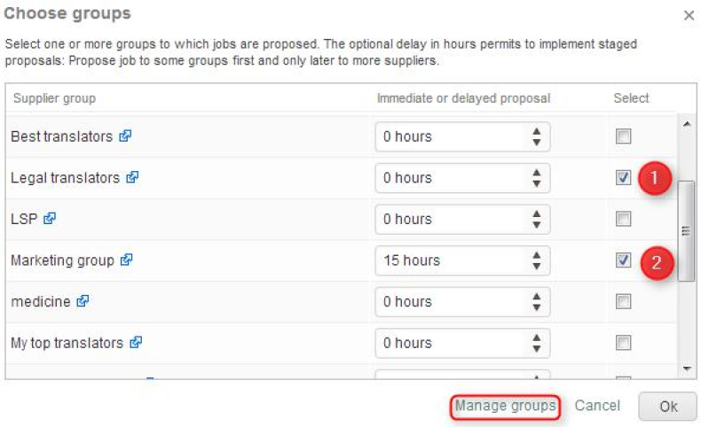Uncheck the Marketing group checkbox
The height and width of the screenshot is (427, 701).
coord(624,260)
